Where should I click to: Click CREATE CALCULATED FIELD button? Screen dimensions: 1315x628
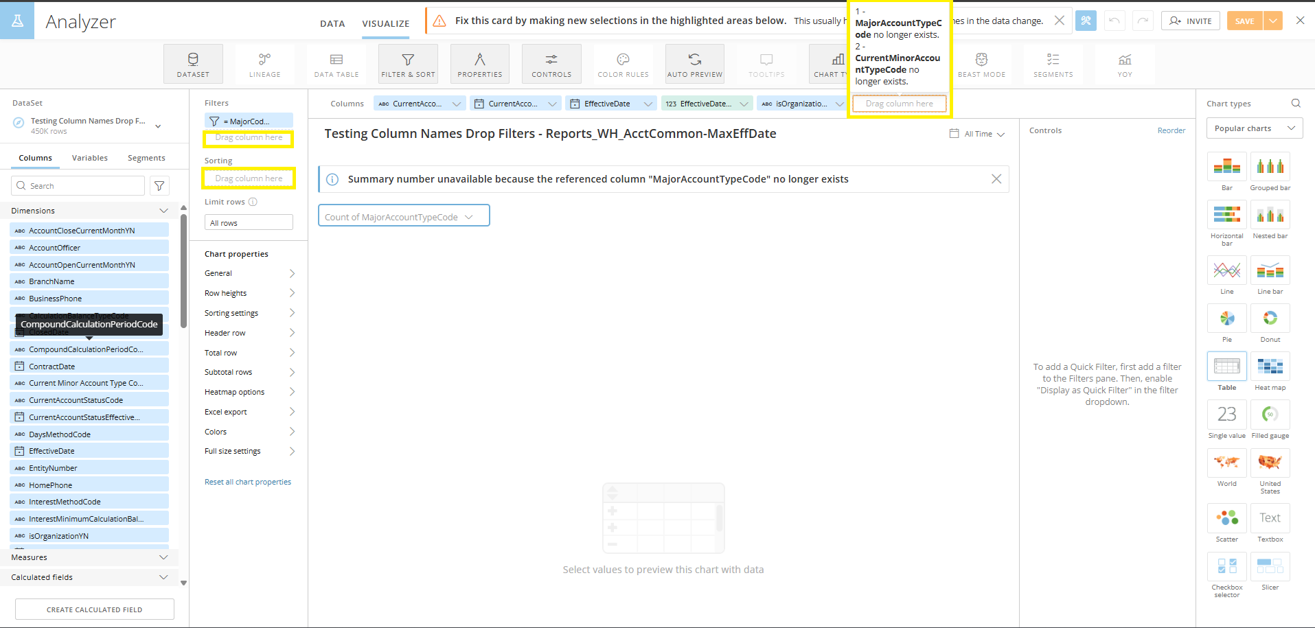(95, 609)
